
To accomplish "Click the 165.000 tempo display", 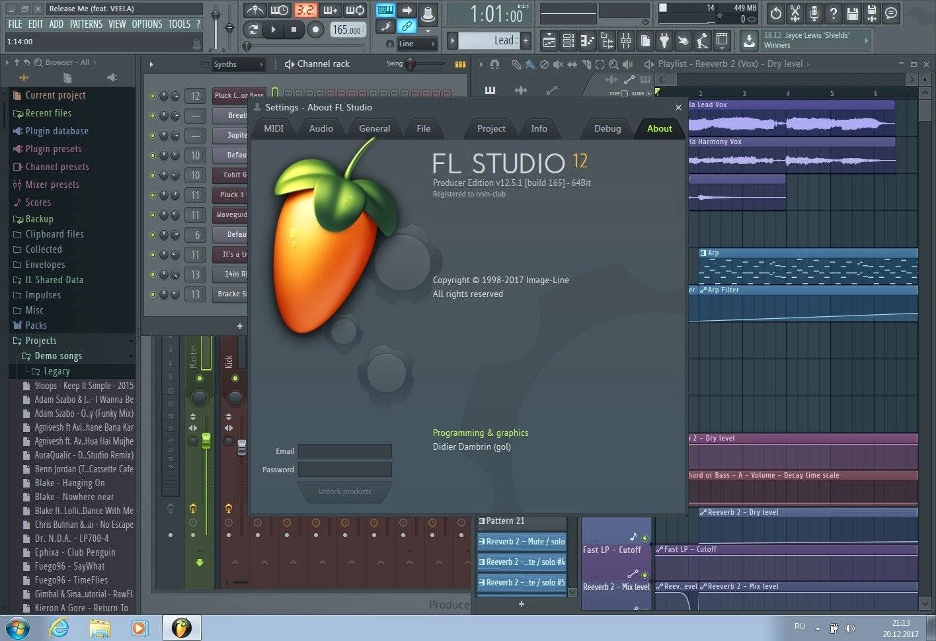I will pyautogui.click(x=347, y=30).
